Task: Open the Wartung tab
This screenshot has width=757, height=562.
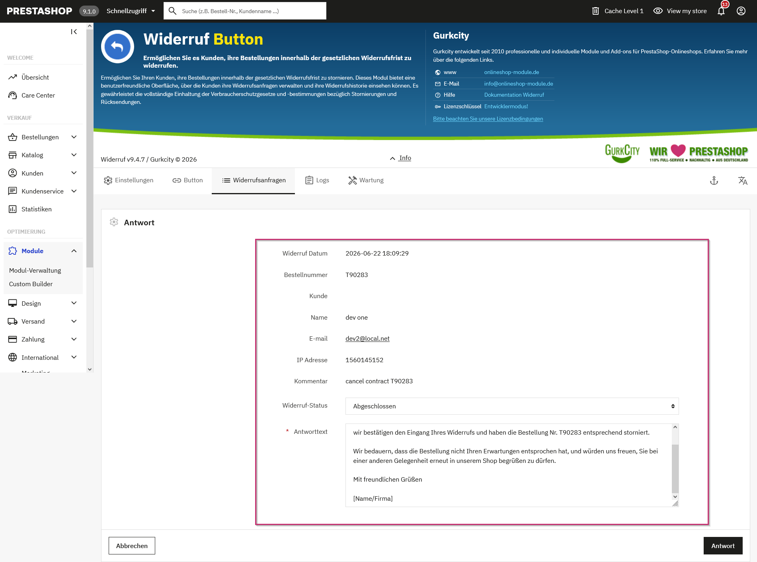Action: pyautogui.click(x=366, y=180)
